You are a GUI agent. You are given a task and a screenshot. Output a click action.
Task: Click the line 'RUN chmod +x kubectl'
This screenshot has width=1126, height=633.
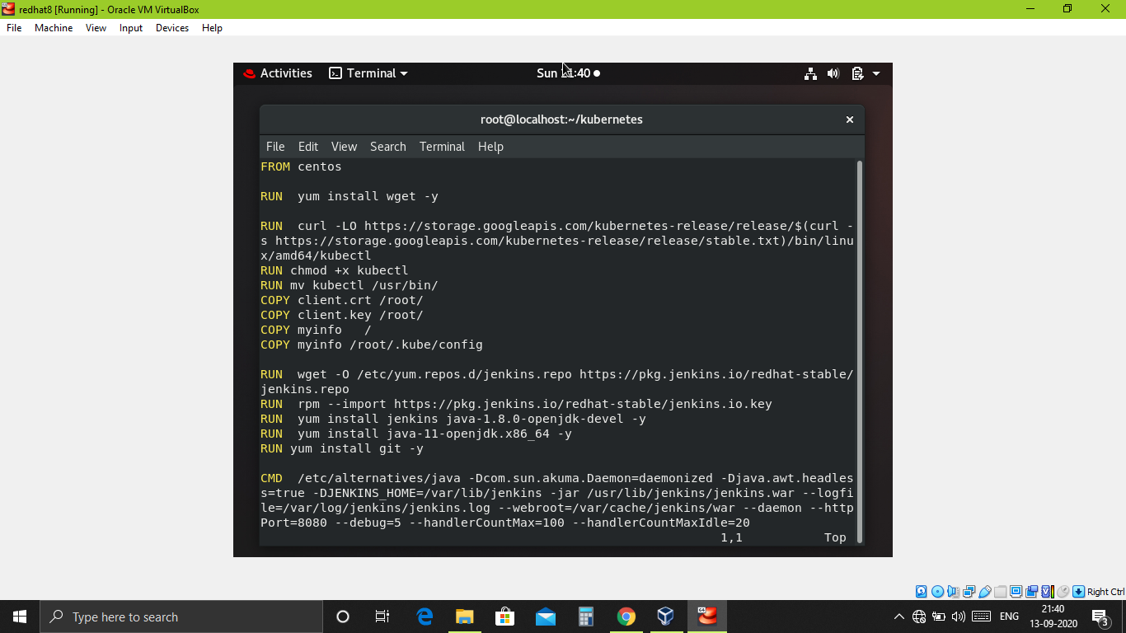[334, 270]
